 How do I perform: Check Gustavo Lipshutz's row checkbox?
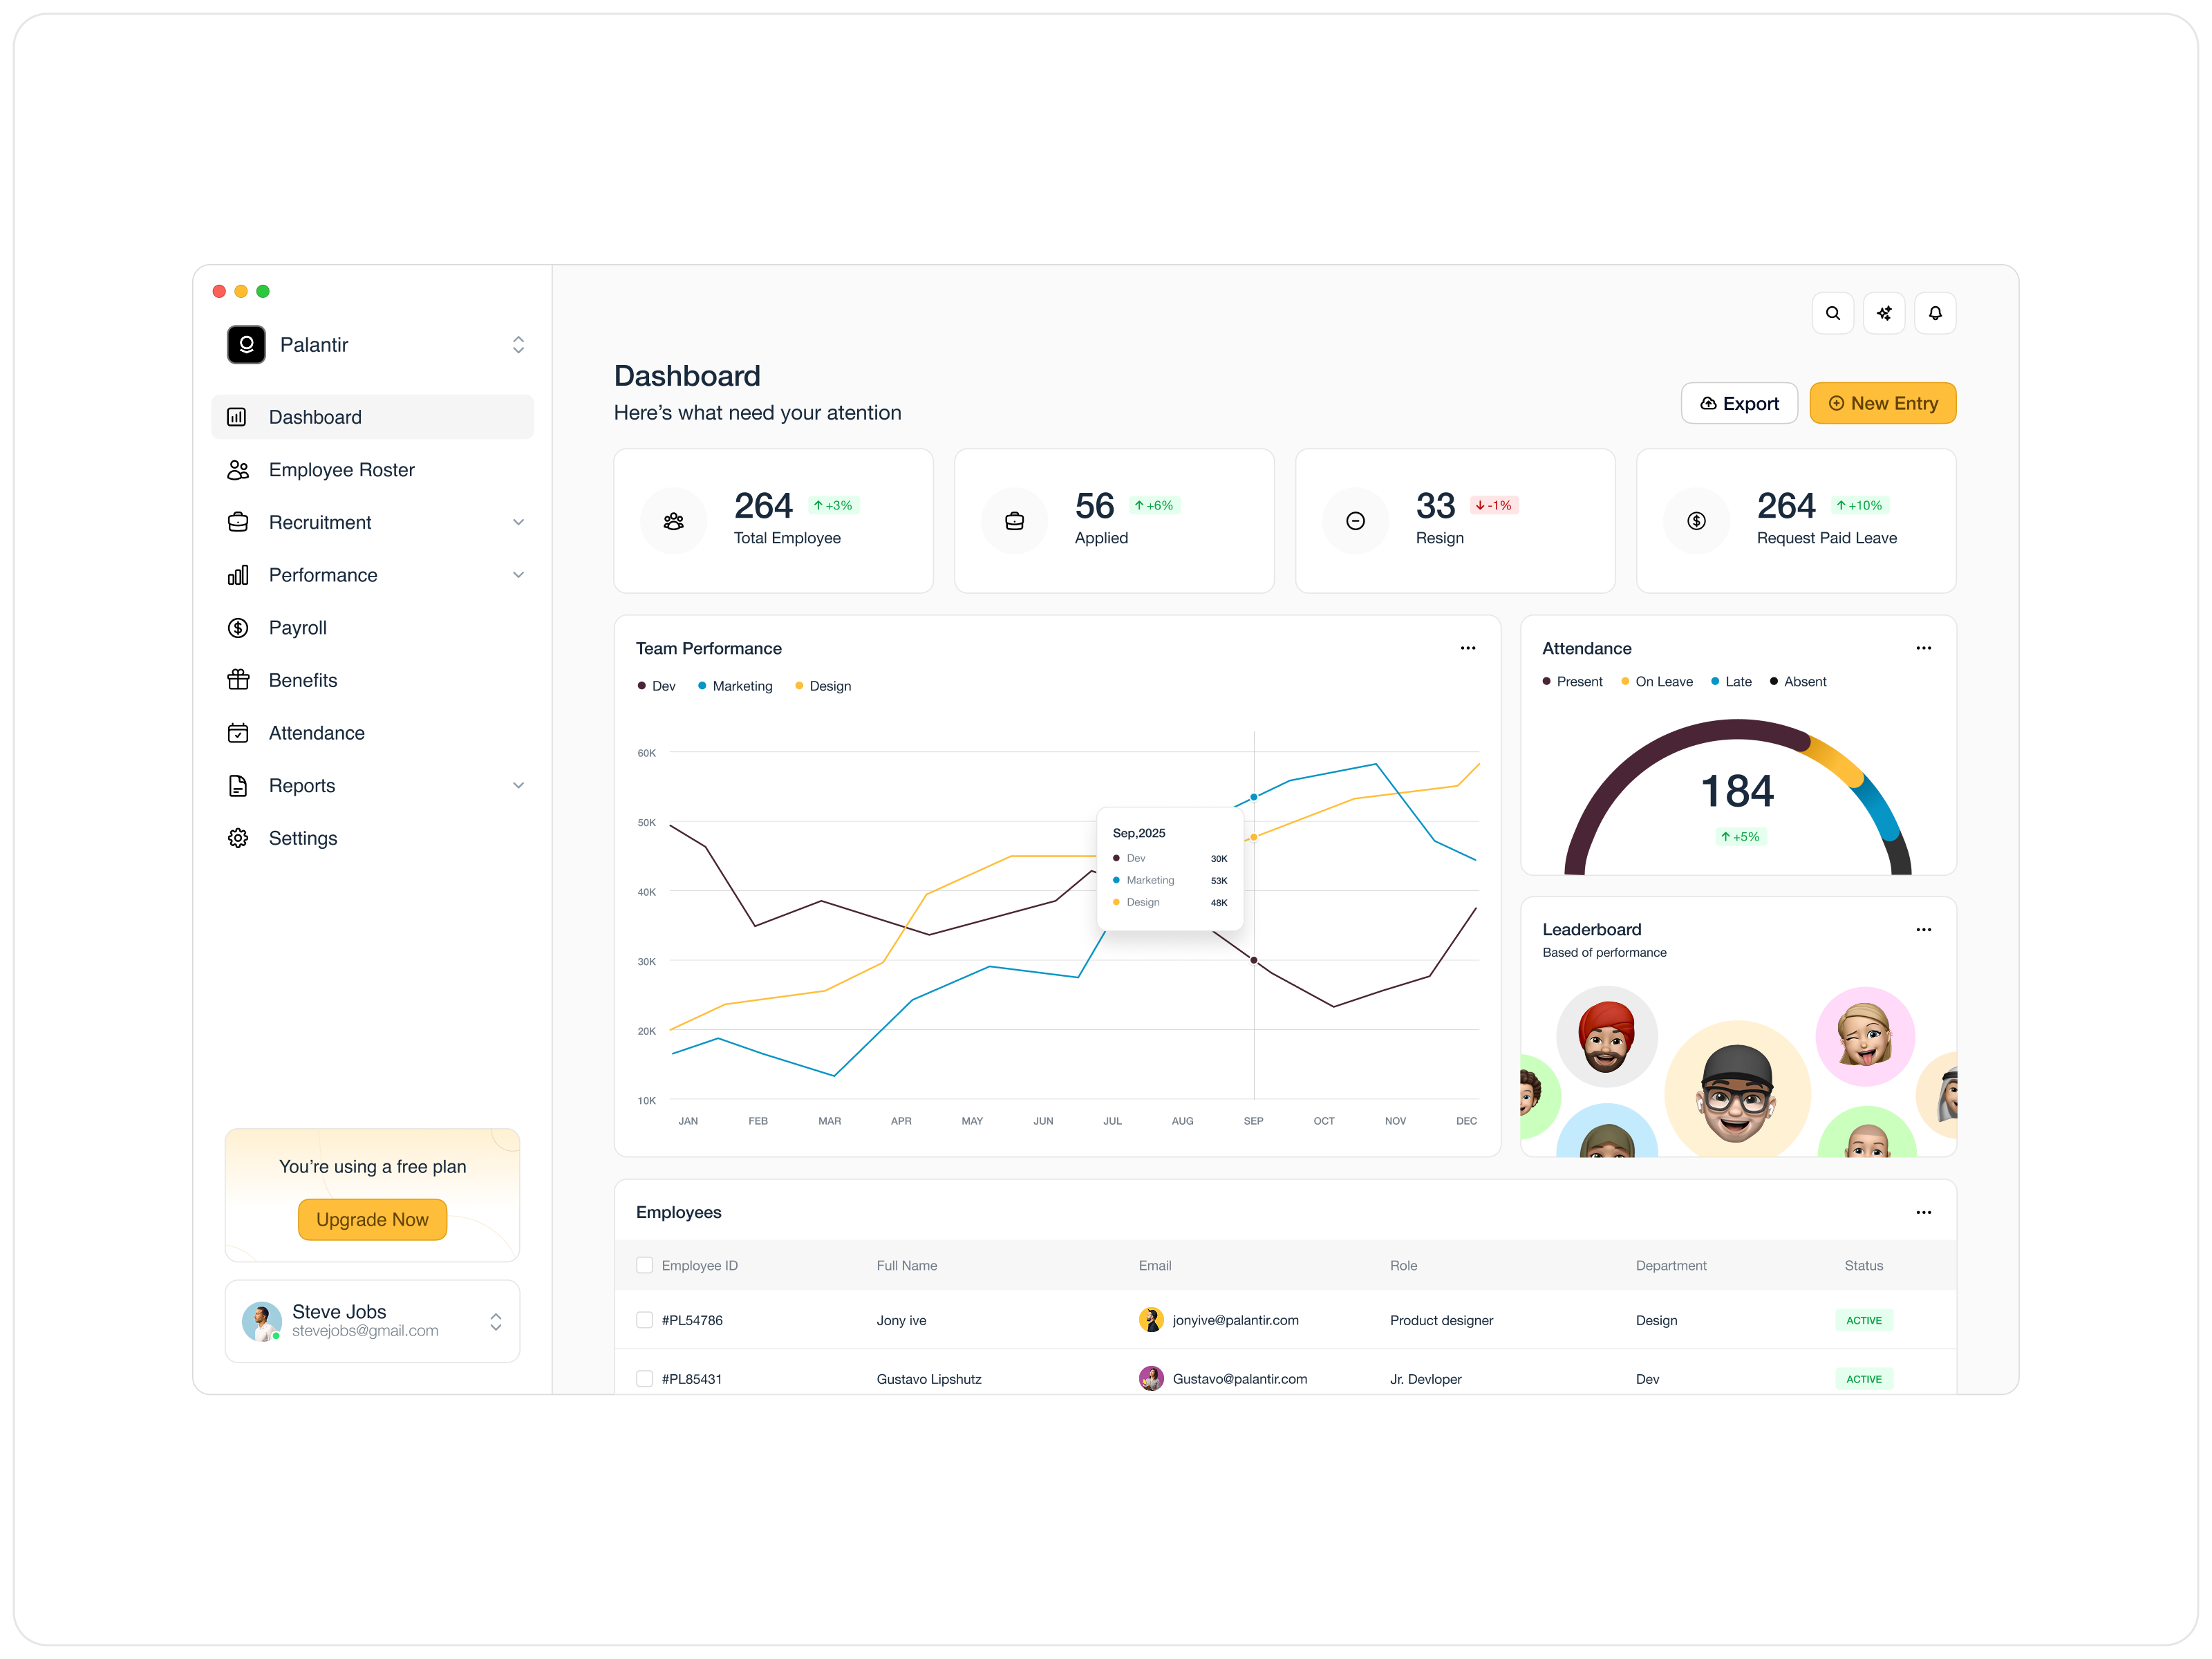644,1378
